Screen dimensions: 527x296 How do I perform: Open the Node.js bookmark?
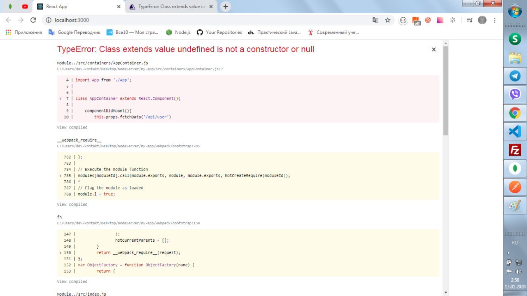click(178, 32)
